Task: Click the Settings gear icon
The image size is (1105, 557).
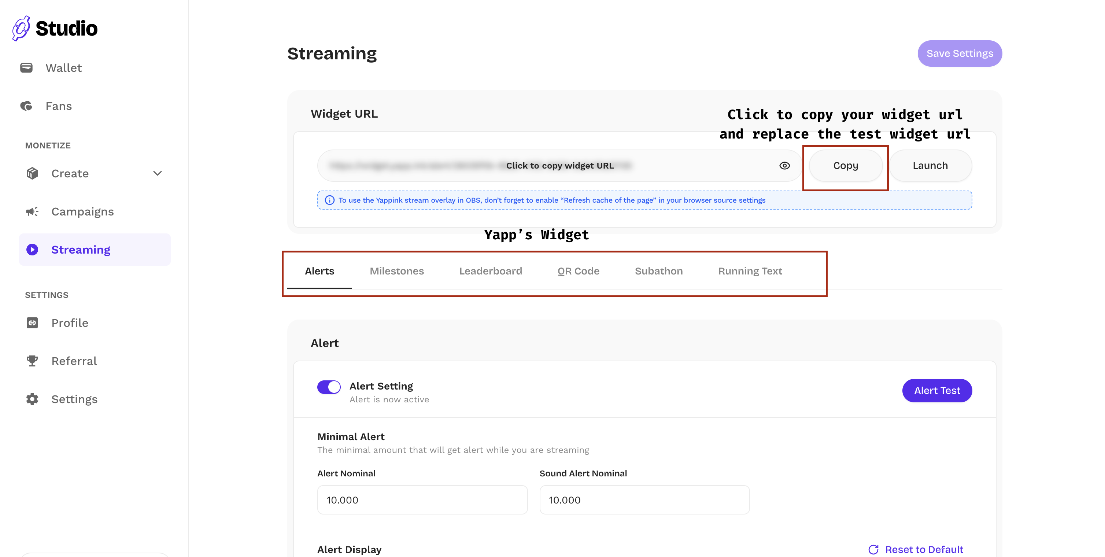Action: tap(32, 399)
